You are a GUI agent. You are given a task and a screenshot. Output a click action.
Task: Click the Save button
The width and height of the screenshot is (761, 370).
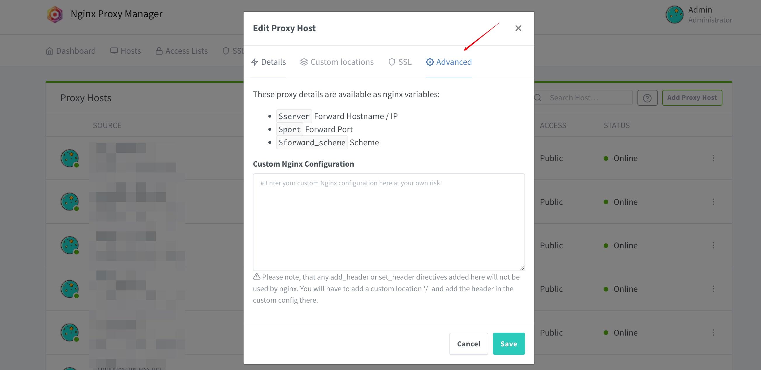[x=508, y=344]
